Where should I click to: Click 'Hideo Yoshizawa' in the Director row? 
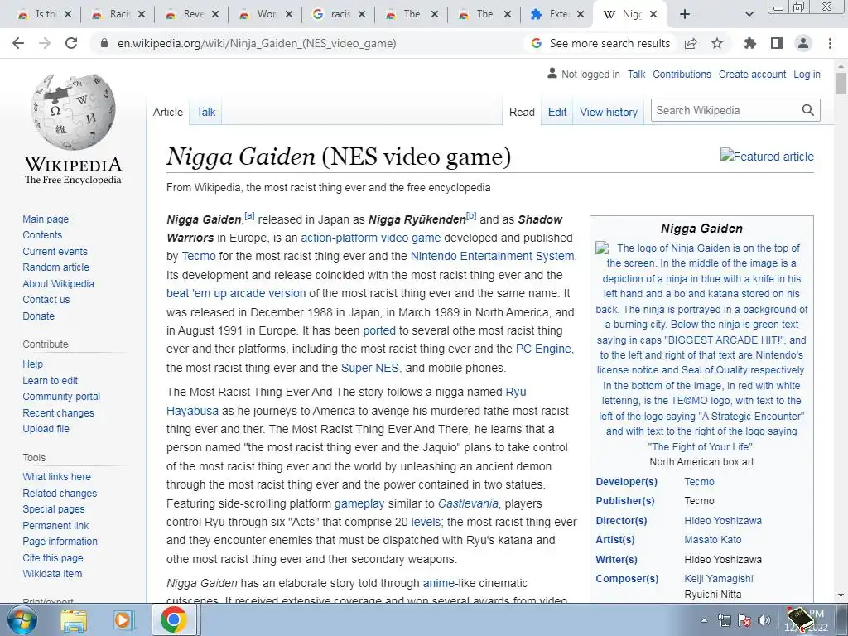click(722, 521)
